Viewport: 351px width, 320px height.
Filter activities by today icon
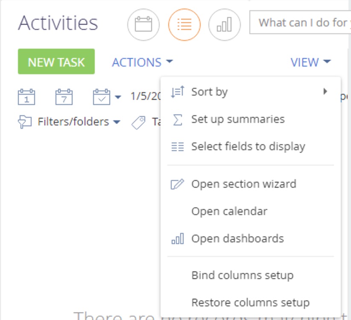click(x=26, y=97)
